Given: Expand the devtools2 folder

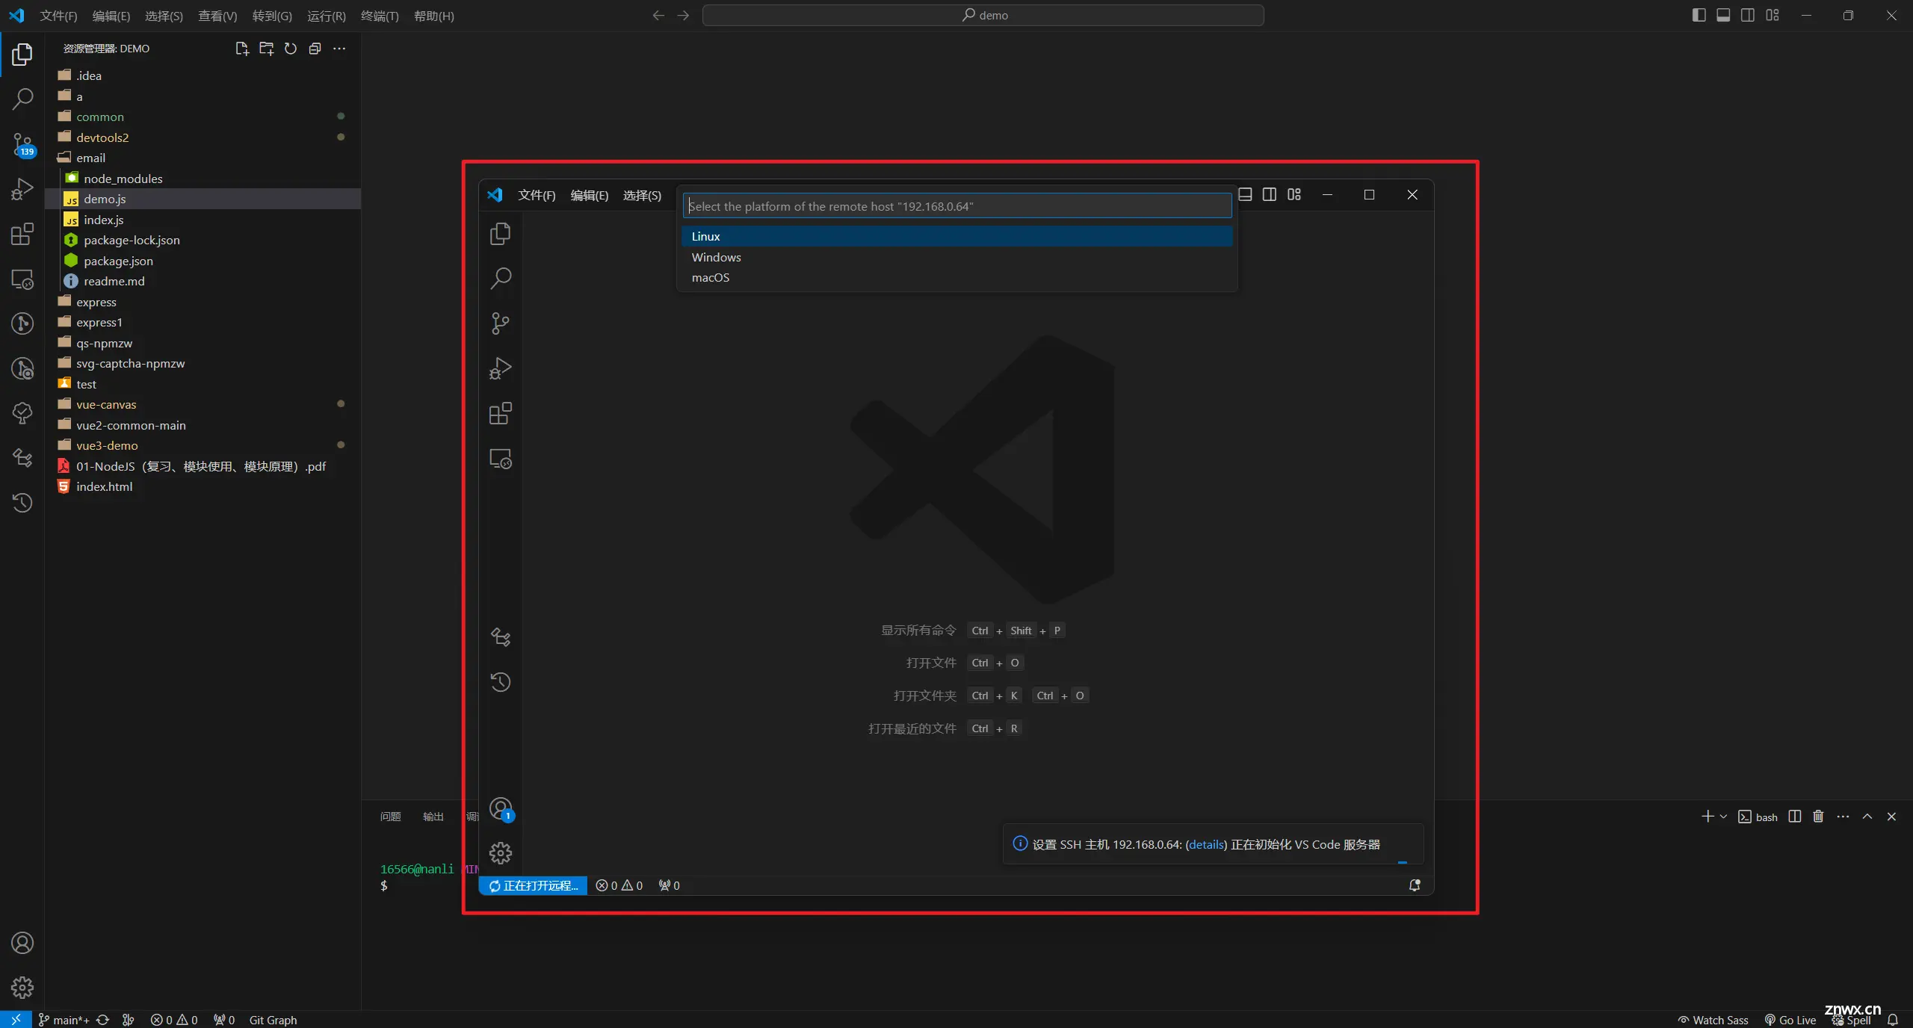Looking at the screenshot, I should (x=202, y=137).
